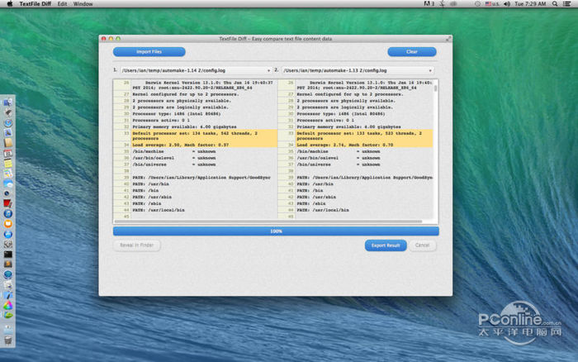Image resolution: width=578 pixels, height=362 pixels.
Task: Open App Store icon in Dock
Action: click(7, 235)
